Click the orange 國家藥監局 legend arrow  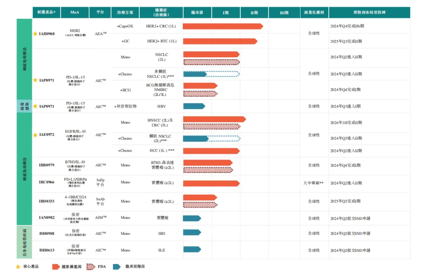click(56, 267)
